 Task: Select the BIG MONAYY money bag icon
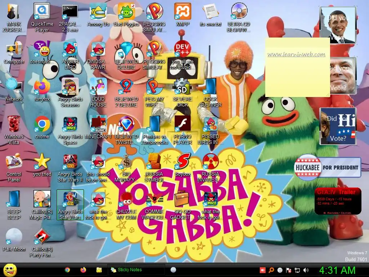(126, 167)
